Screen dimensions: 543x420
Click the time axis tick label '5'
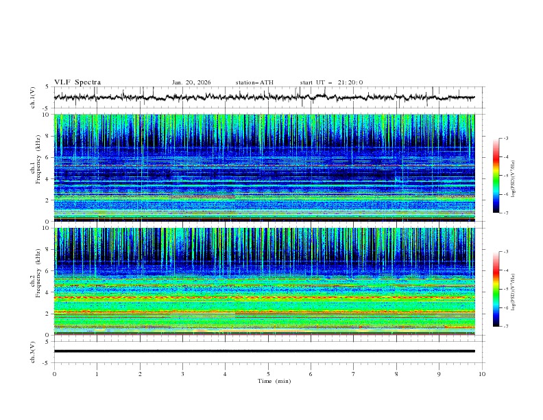click(268, 374)
